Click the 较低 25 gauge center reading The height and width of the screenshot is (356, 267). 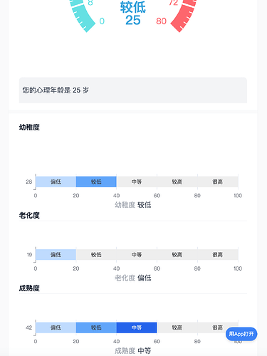coord(133,13)
